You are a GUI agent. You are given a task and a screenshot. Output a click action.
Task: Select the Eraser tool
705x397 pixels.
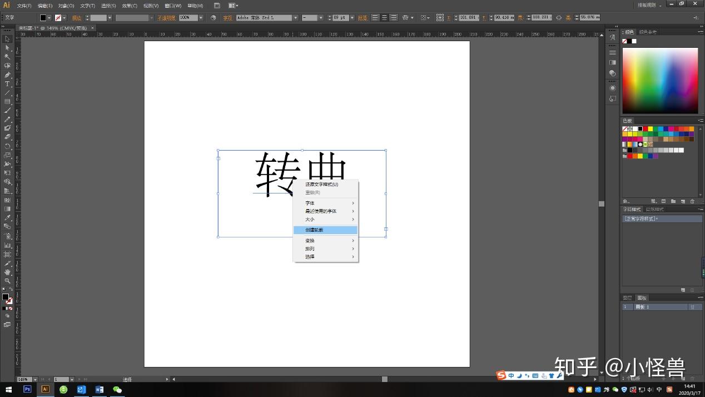(x=7, y=137)
